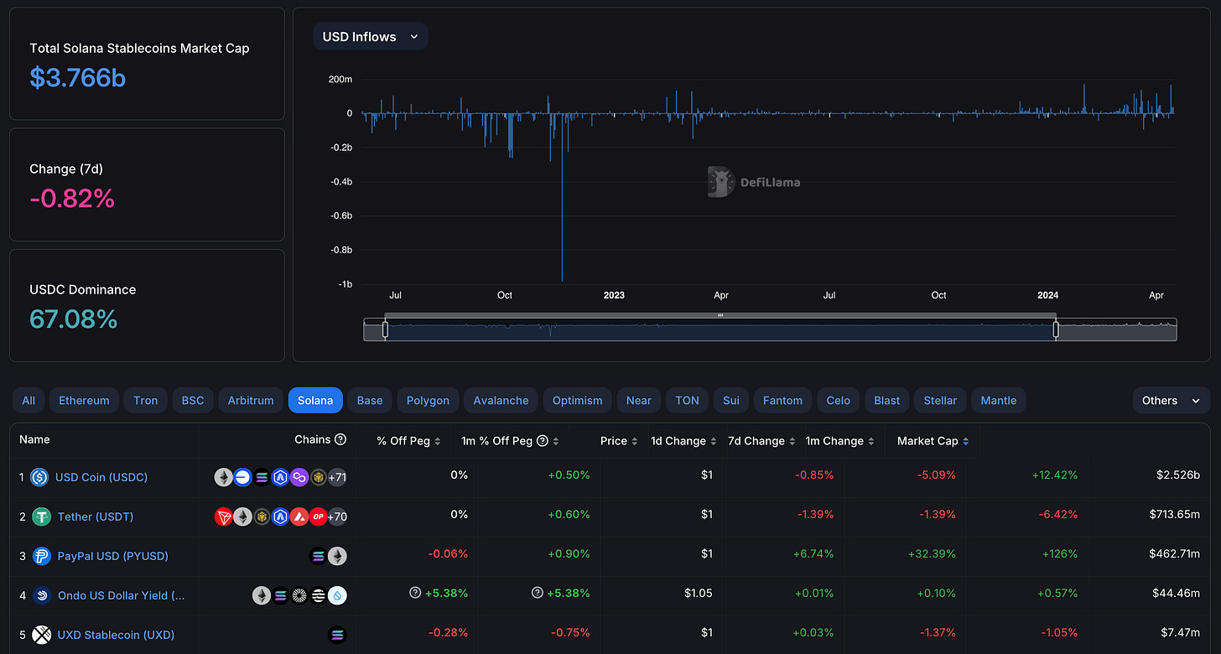Viewport: 1221px width, 654px height.
Task: Click the Sui chain icon in Ondo row
Action: coord(337,595)
